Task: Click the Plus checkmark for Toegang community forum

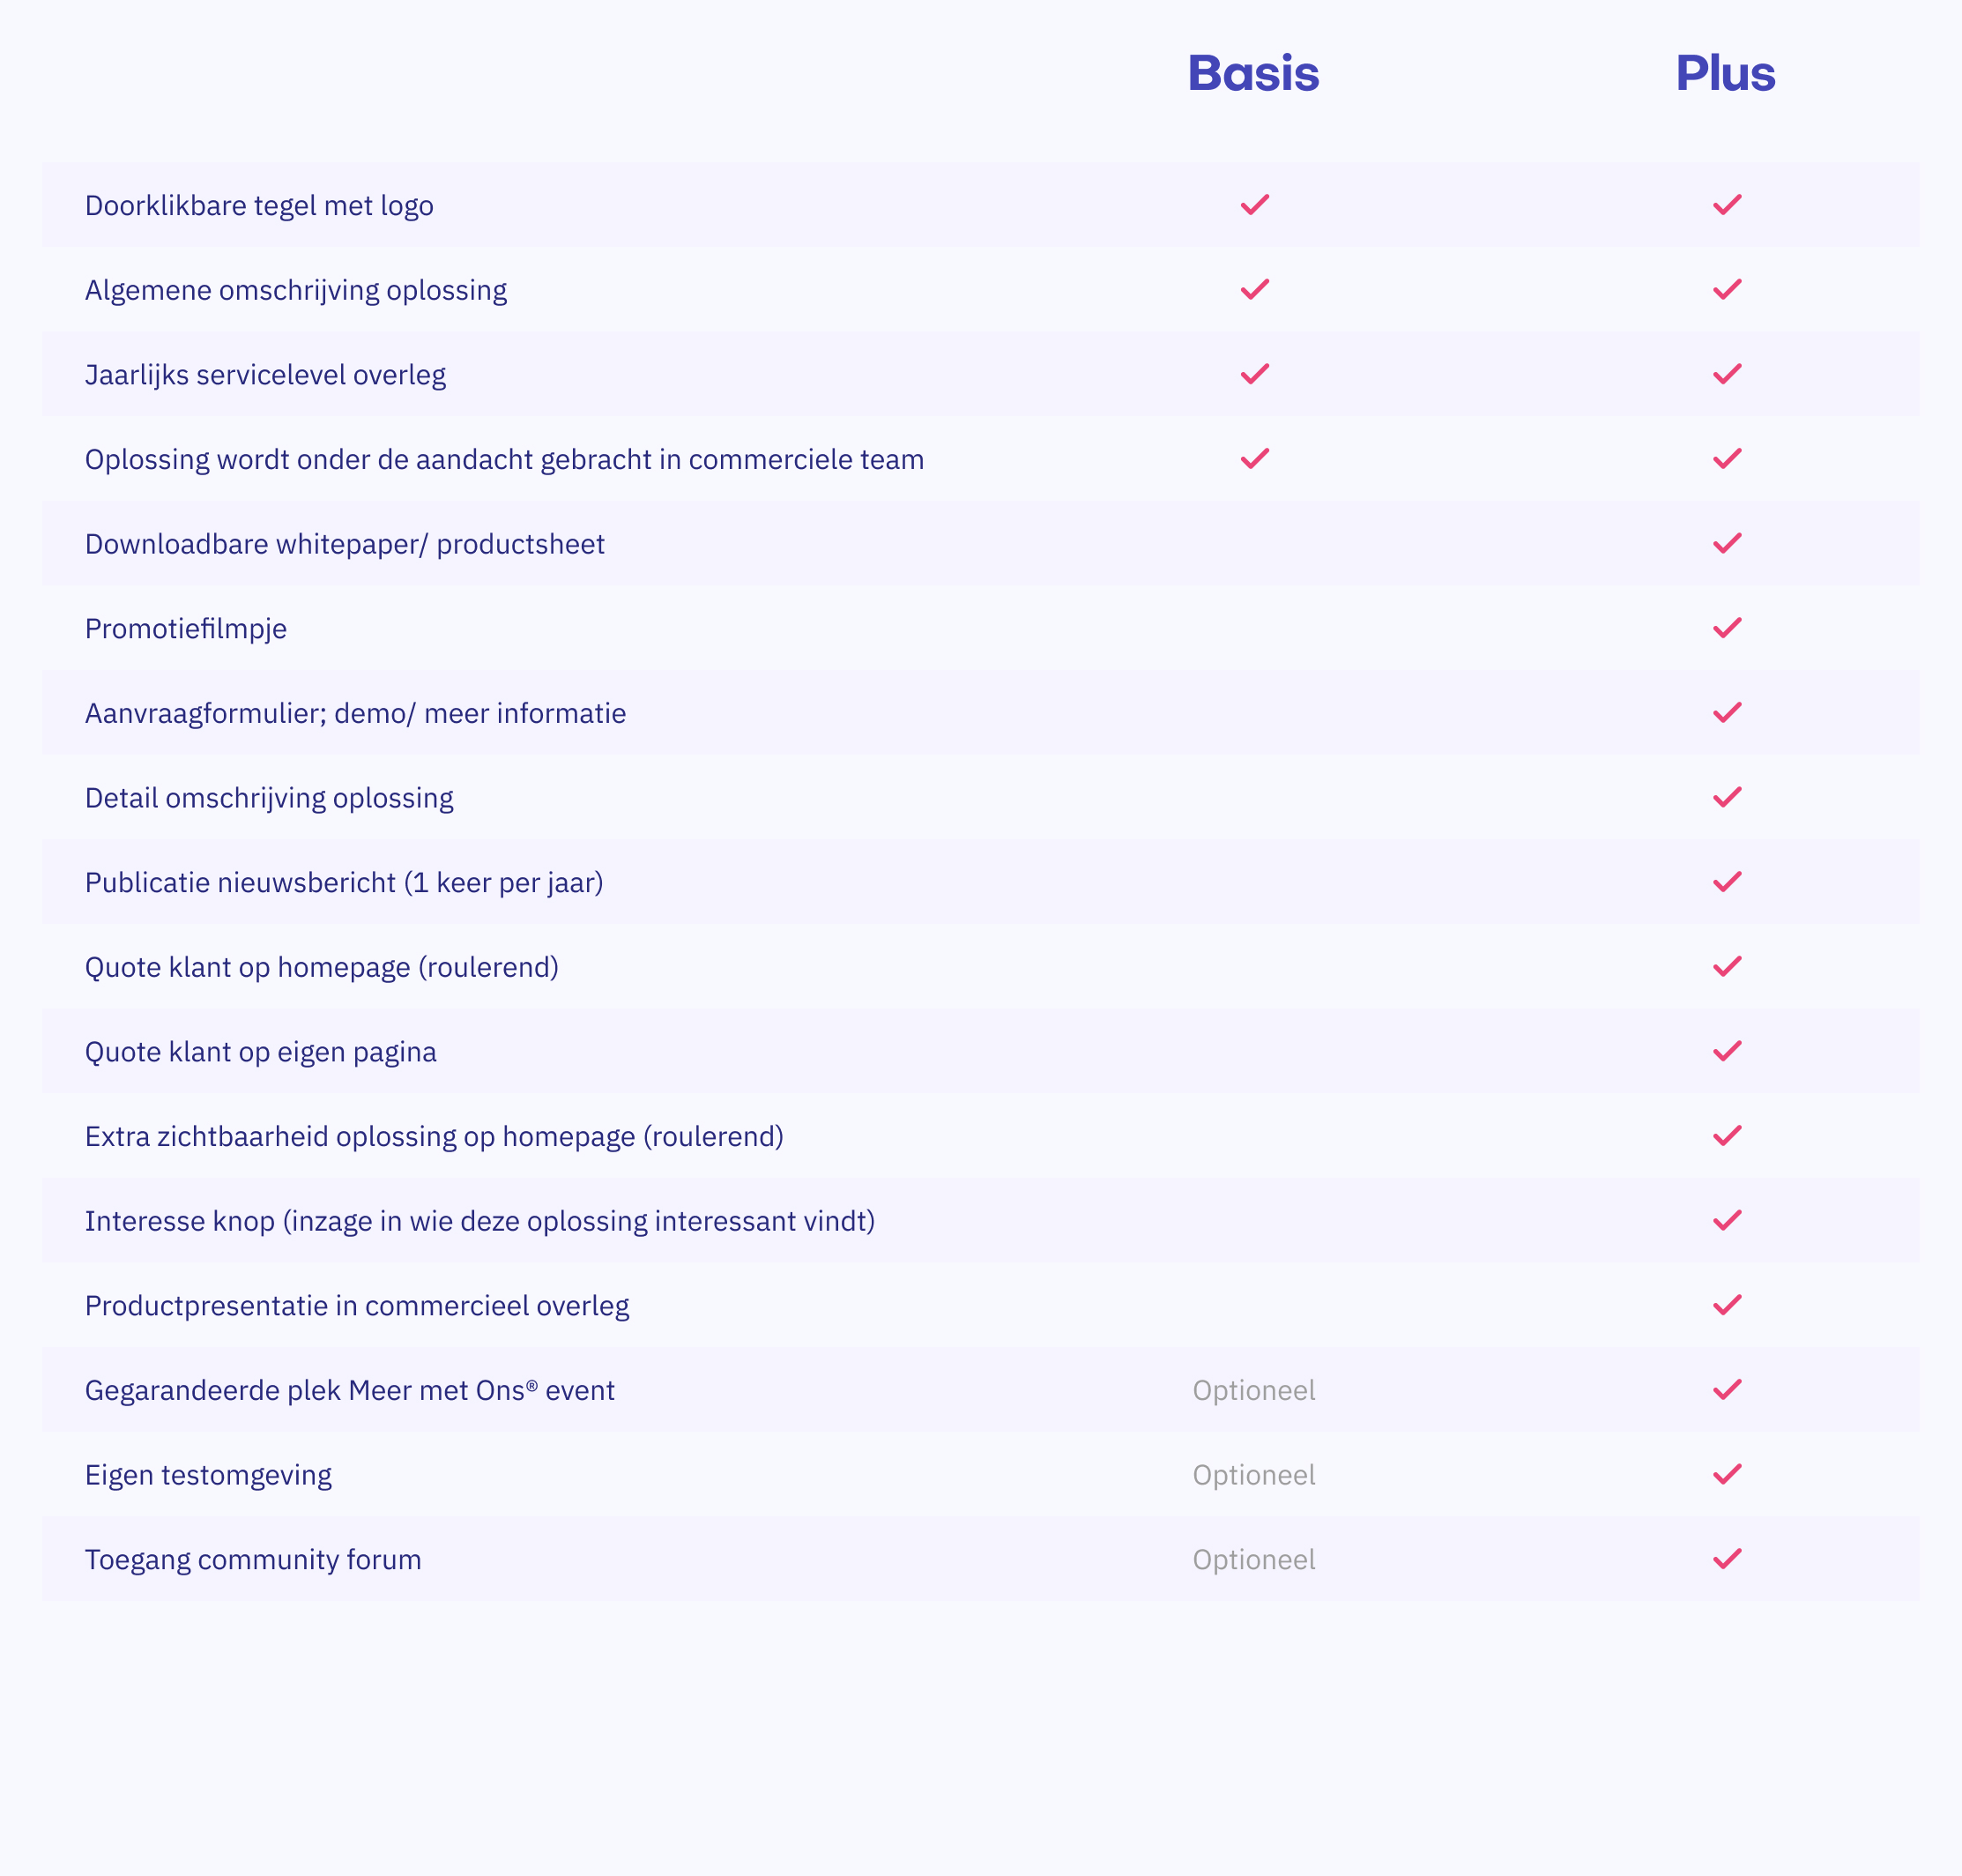Action: click(x=1726, y=1559)
